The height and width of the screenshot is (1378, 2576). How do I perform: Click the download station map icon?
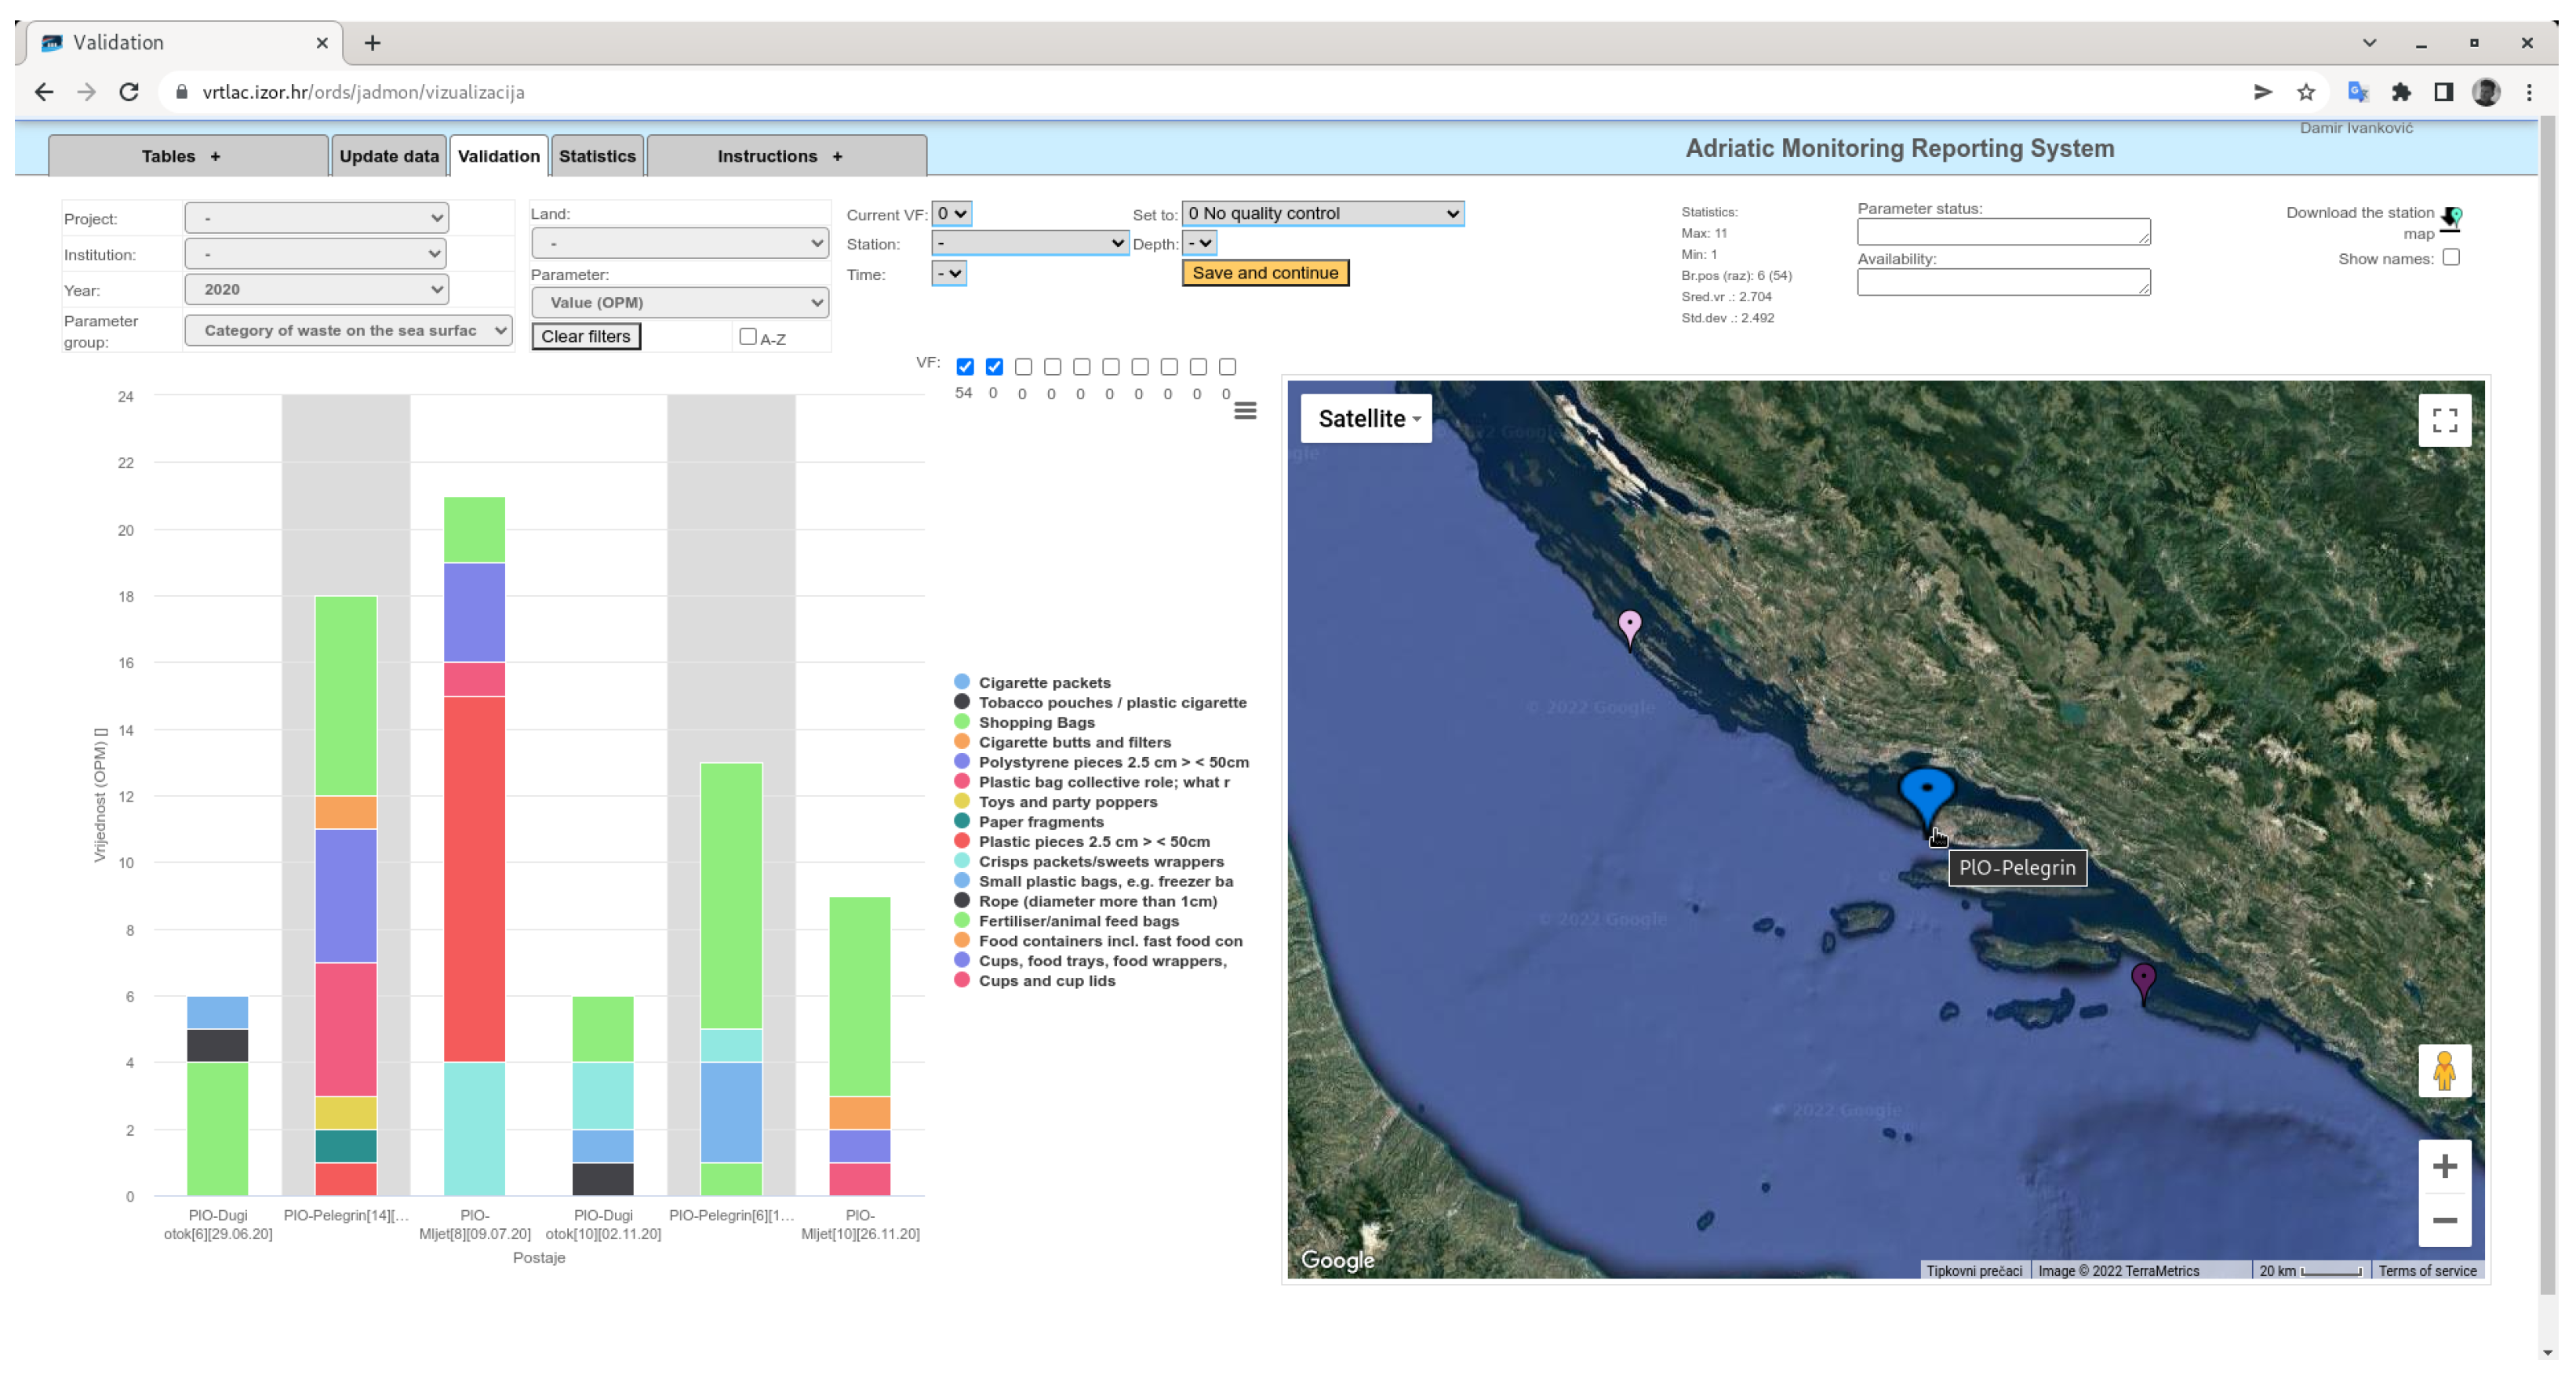(2450, 218)
